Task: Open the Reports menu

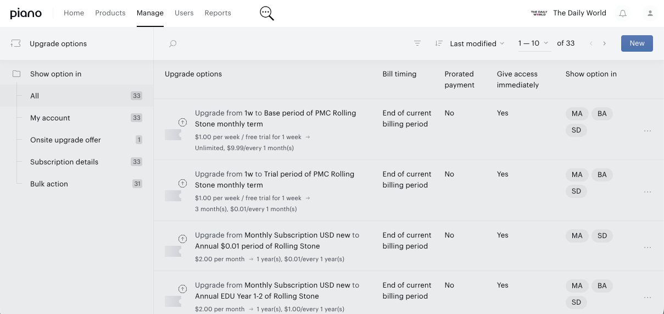Action: point(218,13)
